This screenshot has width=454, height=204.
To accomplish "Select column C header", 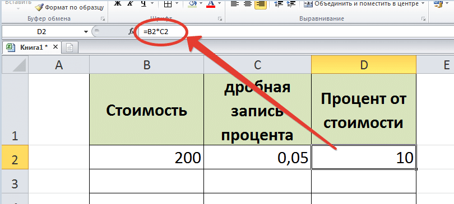I will pyautogui.click(x=258, y=65).
